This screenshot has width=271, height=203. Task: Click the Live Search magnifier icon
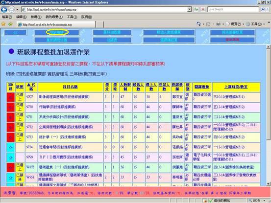pyautogui.click(x=263, y=9)
